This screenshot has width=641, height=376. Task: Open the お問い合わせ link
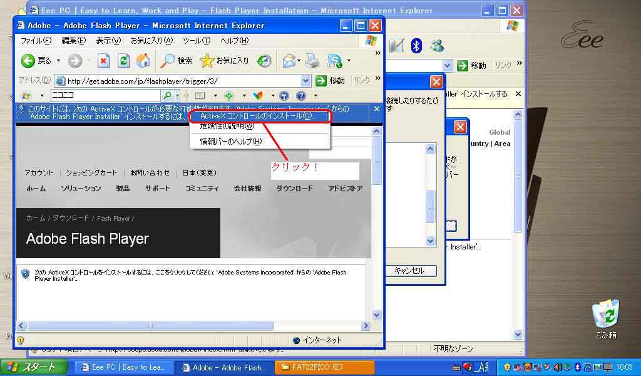click(150, 173)
